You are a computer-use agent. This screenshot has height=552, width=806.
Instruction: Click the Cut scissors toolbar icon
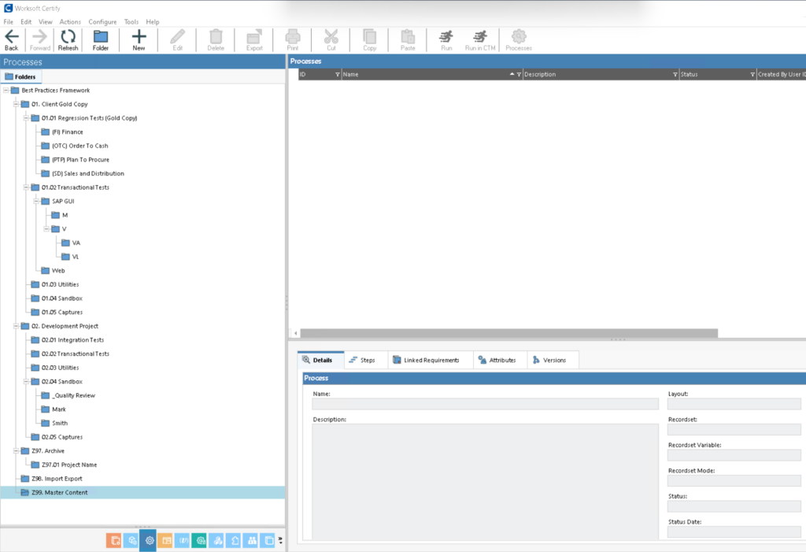click(331, 40)
